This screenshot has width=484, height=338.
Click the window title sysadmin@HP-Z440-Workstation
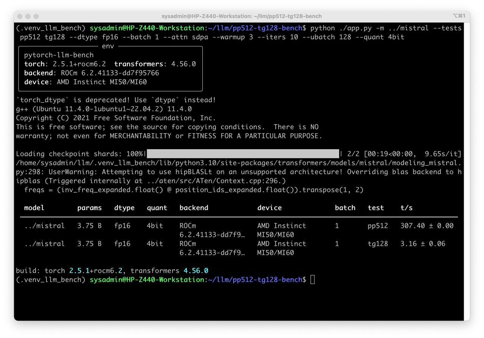coord(242,16)
